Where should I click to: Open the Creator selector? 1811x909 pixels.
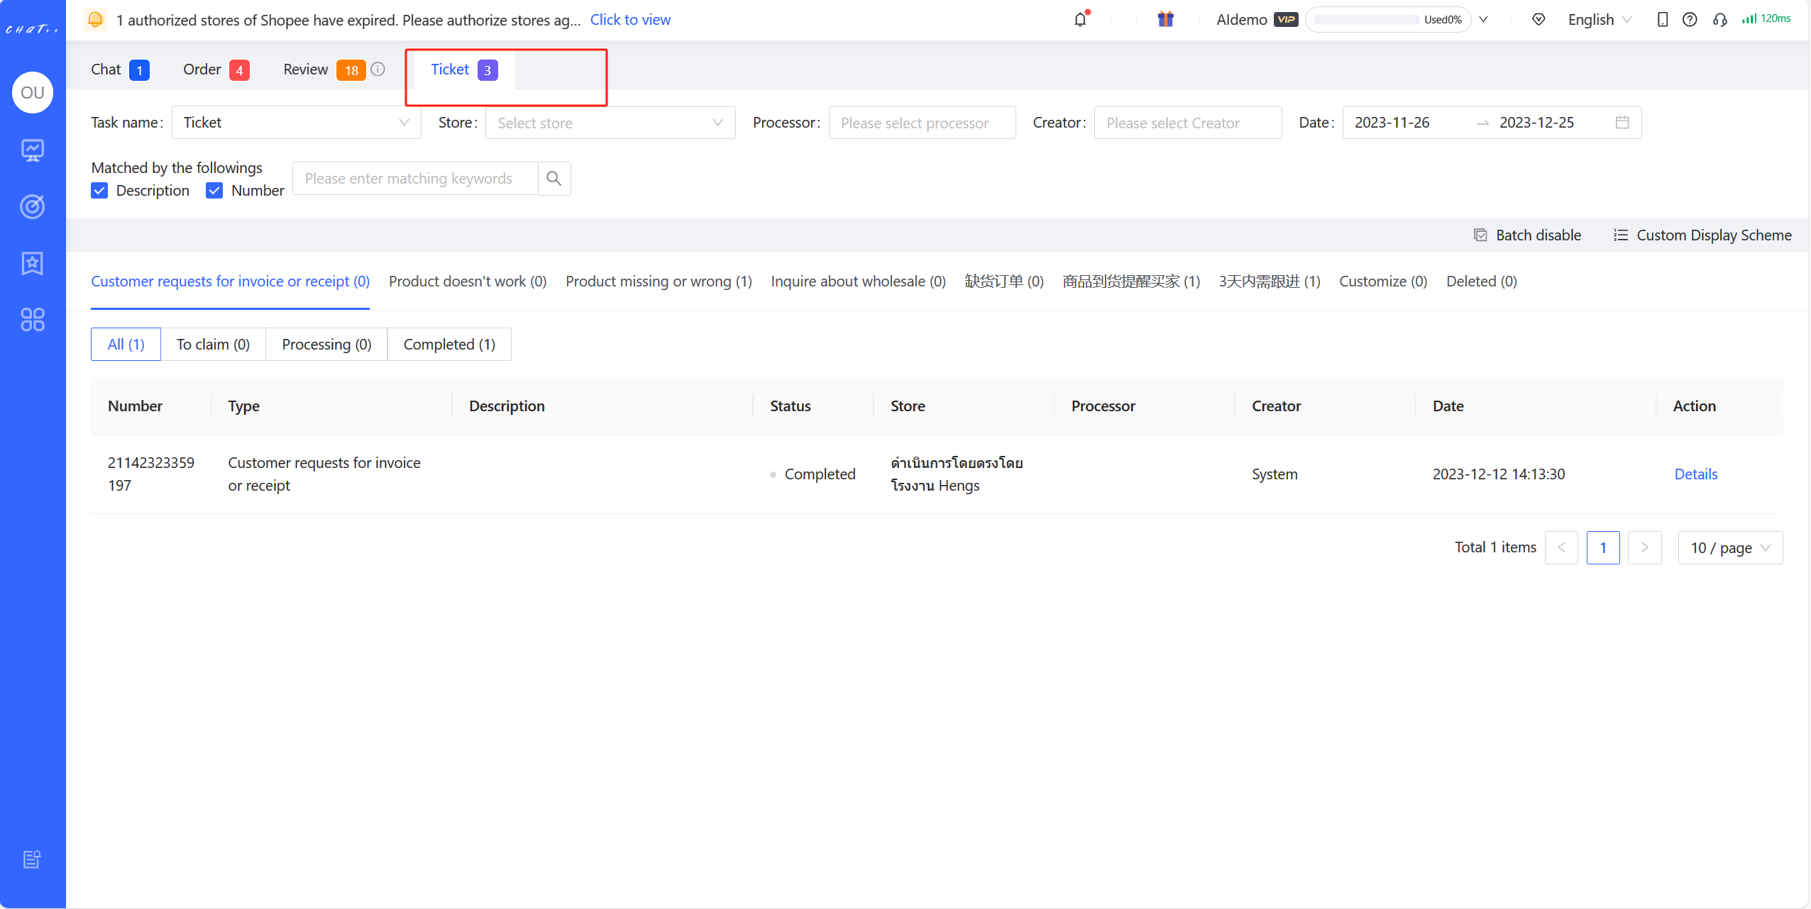pyautogui.click(x=1188, y=123)
